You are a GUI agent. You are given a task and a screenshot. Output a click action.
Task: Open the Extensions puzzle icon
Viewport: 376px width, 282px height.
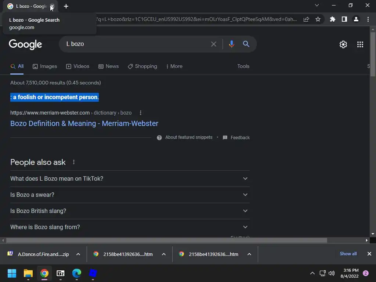tap(333, 19)
